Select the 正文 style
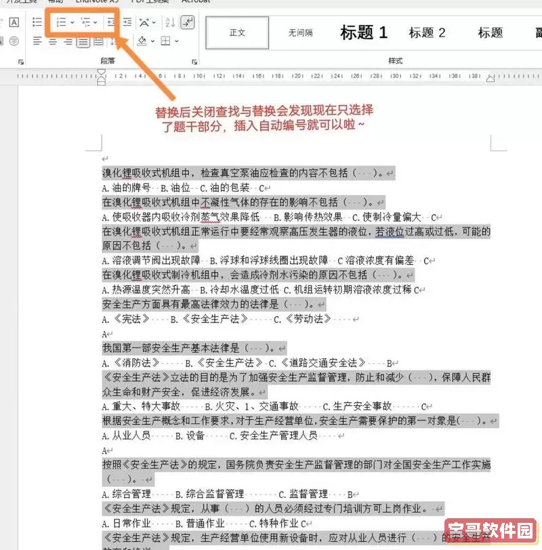Screen dimensions: 542x550 [238, 33]
